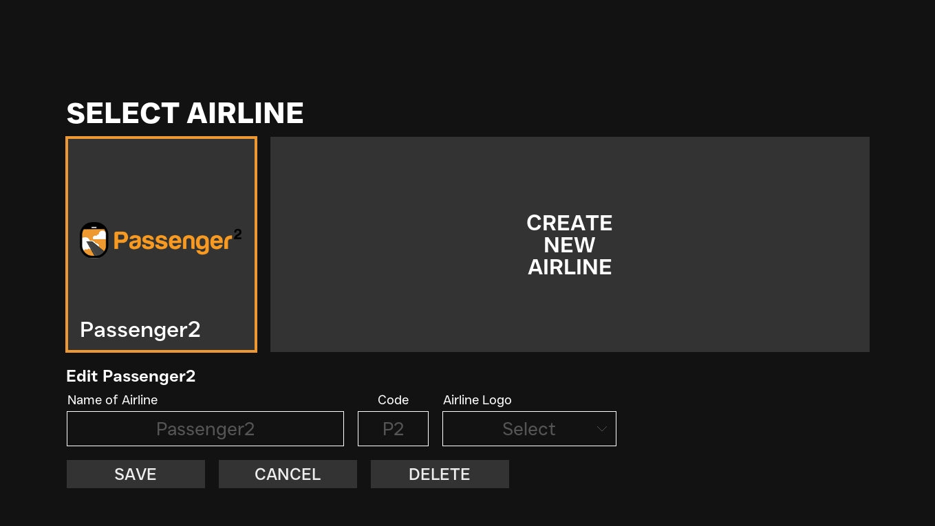The image size is (935, 526).
Task: Click the SELECT AIRLINE heading
Action: point(185,113)
